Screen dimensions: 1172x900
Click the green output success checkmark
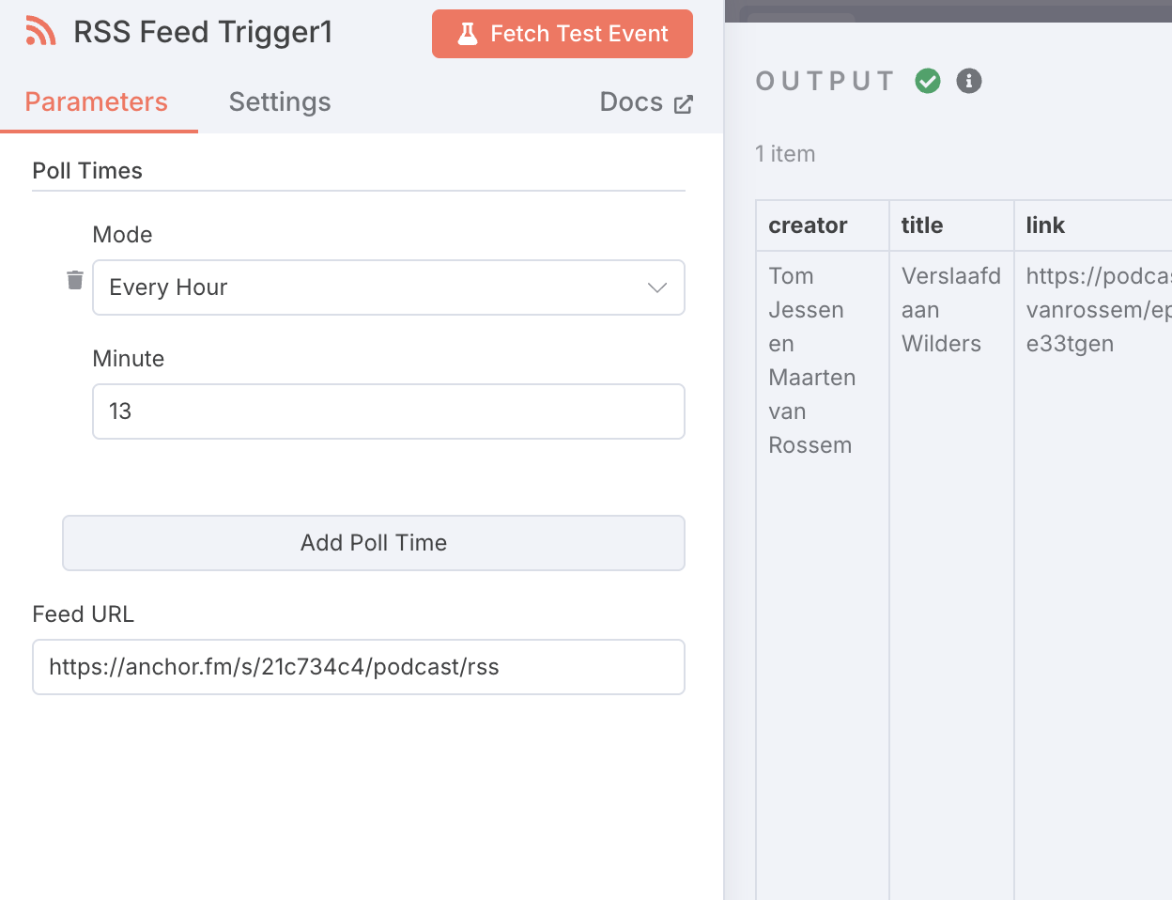[928, 81]
